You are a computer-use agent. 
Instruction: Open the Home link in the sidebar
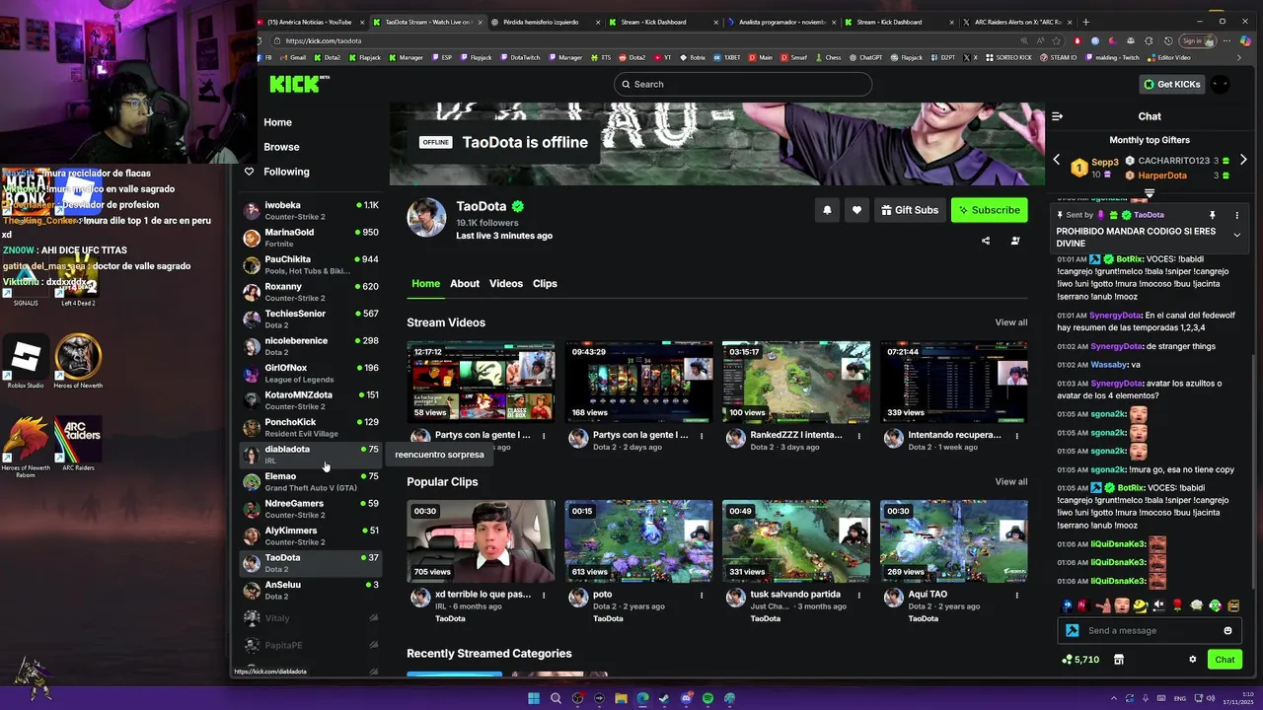[277, 122]
